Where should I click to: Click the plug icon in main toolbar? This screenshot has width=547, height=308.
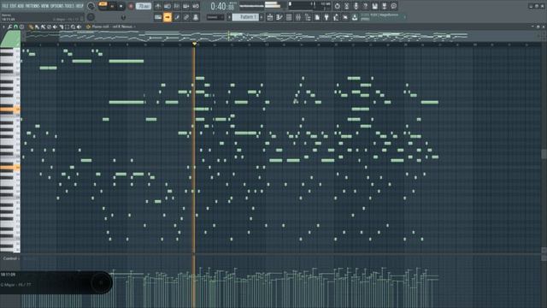pyautogui.click(x=326, y=17)
